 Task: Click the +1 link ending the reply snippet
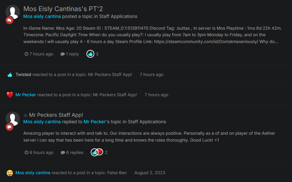click(217, 140)
